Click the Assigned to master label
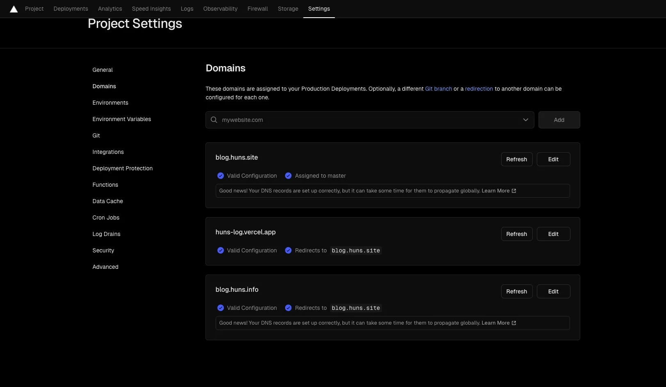Image resolution: width=666 pixels, height=387 pixels. pos(320,176)
